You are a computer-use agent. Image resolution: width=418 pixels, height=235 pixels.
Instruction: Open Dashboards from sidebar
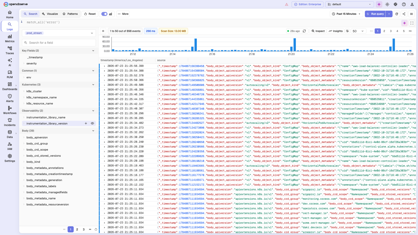[x=10, y=86]
